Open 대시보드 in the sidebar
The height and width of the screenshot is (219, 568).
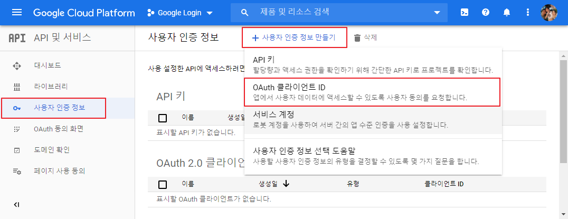(x=68, y=66)
